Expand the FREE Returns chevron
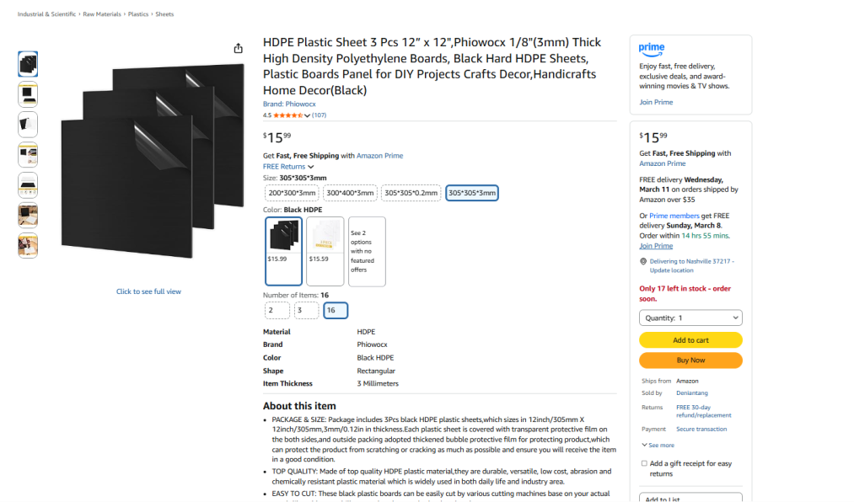854x502 pixels. pos(311,167)
